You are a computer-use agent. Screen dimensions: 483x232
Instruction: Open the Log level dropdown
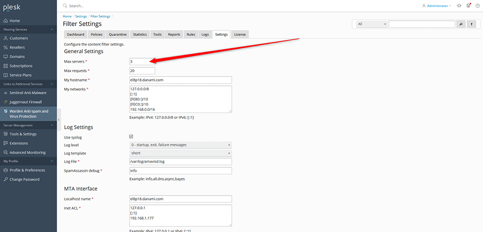pos(180,145)
